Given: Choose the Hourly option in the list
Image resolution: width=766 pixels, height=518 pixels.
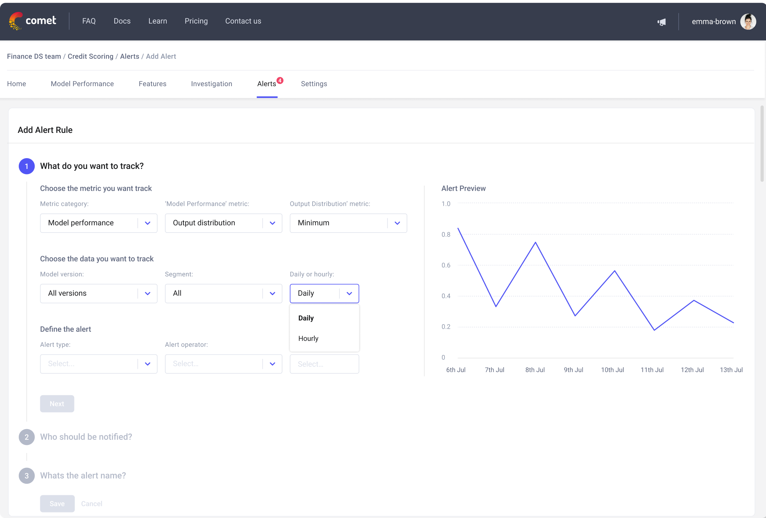Looking at the screenshot, I should pyautogui.click(x=324, y=338).
